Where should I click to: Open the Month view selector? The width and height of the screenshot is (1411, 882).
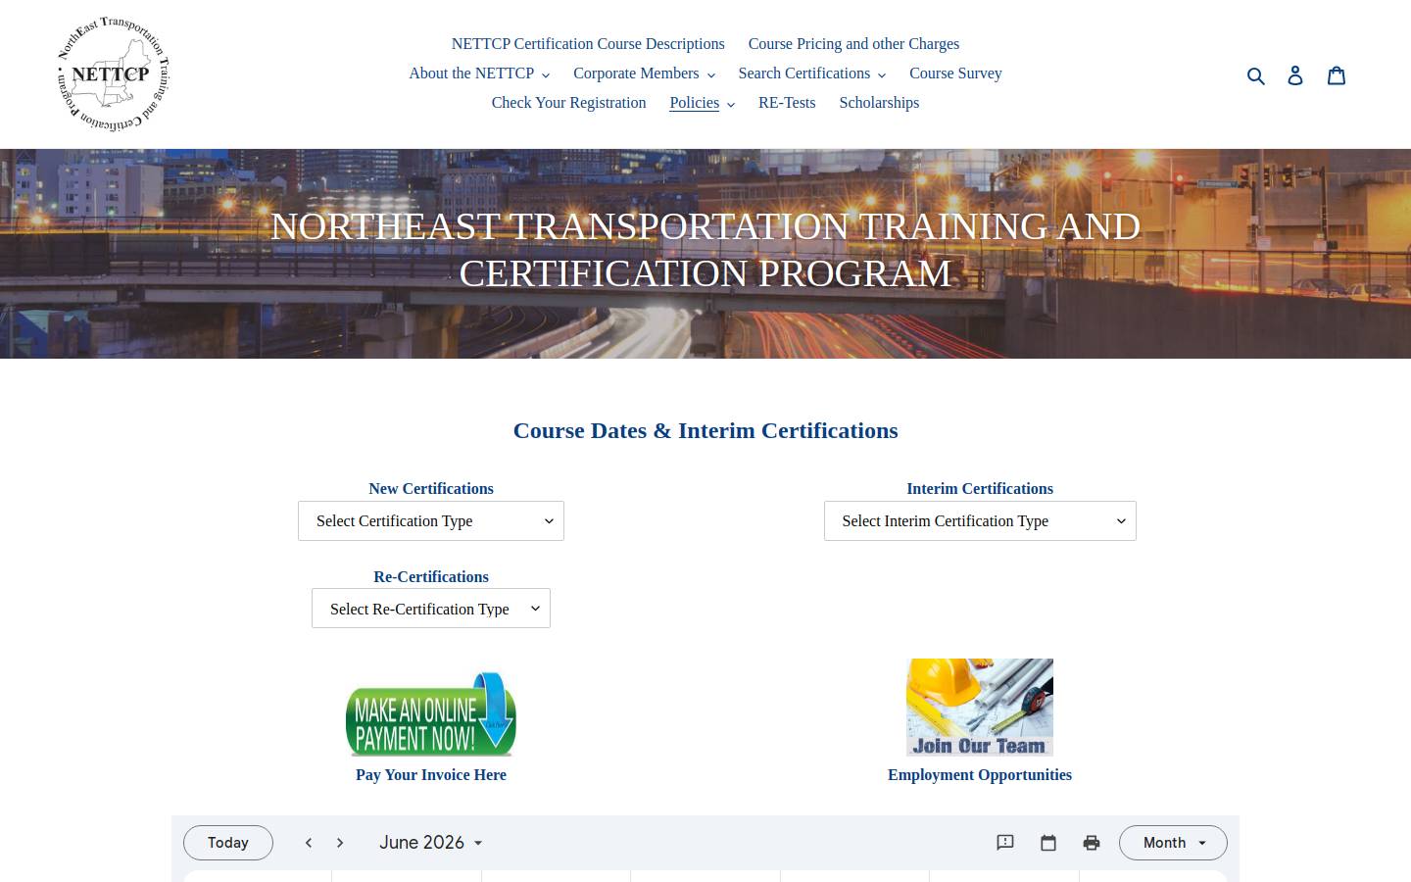point(1173,843)
